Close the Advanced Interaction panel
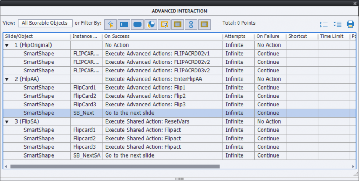This screenshot has width=359, height=181. click(355, 3)
